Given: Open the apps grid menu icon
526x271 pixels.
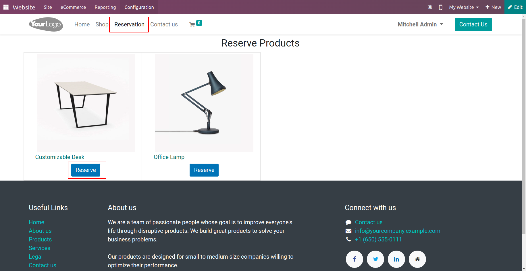Looking at the screenshot, I should [x=6, y=7].
